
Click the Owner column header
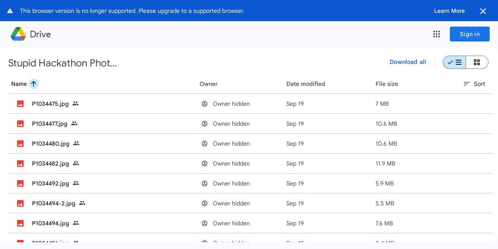point(208,84)
